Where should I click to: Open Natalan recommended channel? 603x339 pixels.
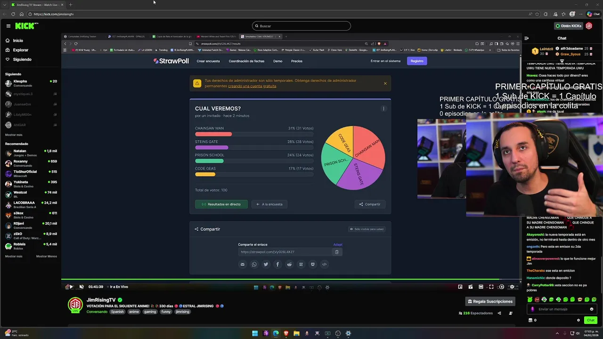point(31,153)
